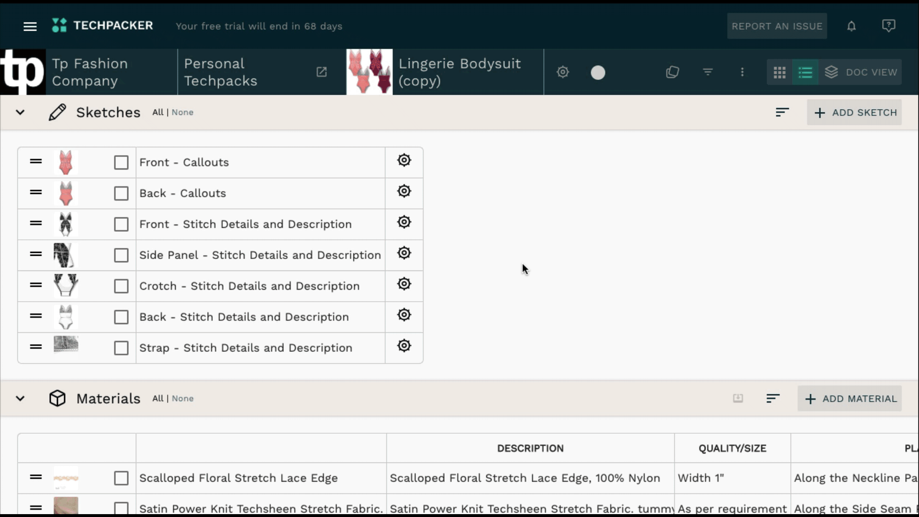Check Crotch - Stitch Details checkbox
This screenshot has height=517, width=919.
pos(121,286)
